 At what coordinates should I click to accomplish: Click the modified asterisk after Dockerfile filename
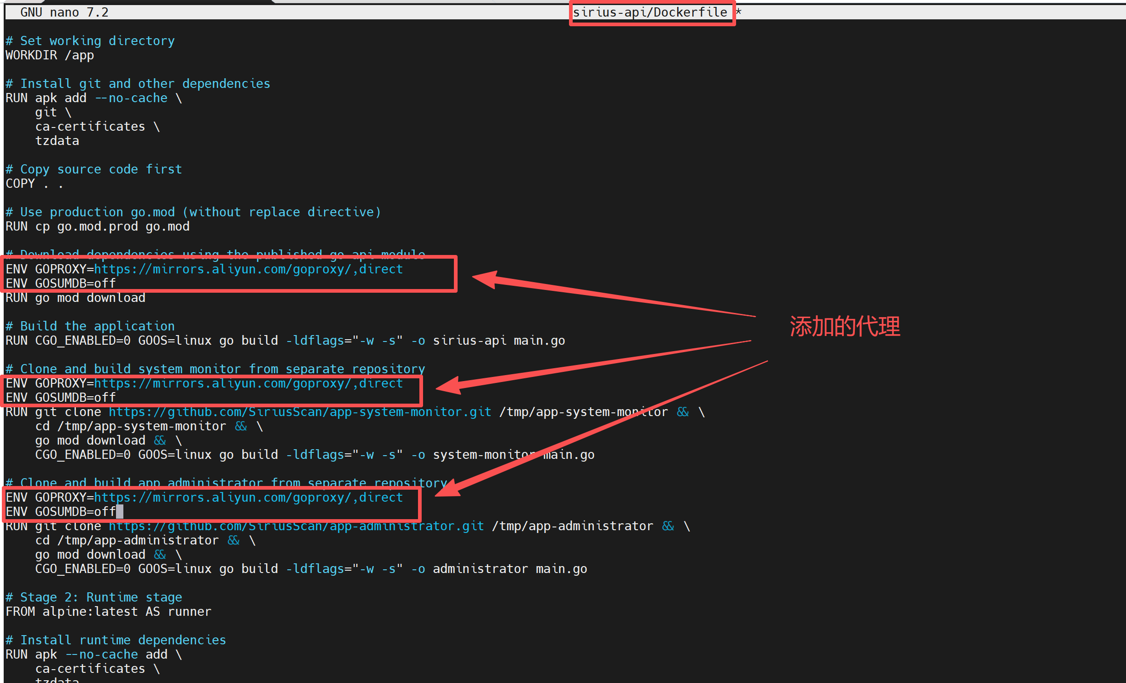coord(738,12)
